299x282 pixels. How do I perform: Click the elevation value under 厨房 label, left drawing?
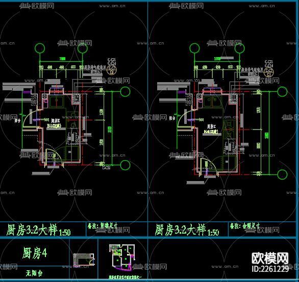[54, 126]
